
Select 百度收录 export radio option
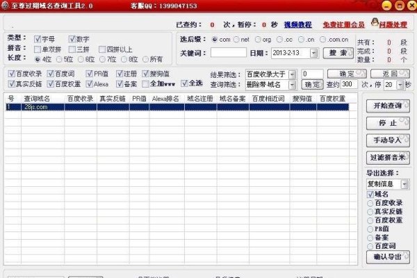370,203
